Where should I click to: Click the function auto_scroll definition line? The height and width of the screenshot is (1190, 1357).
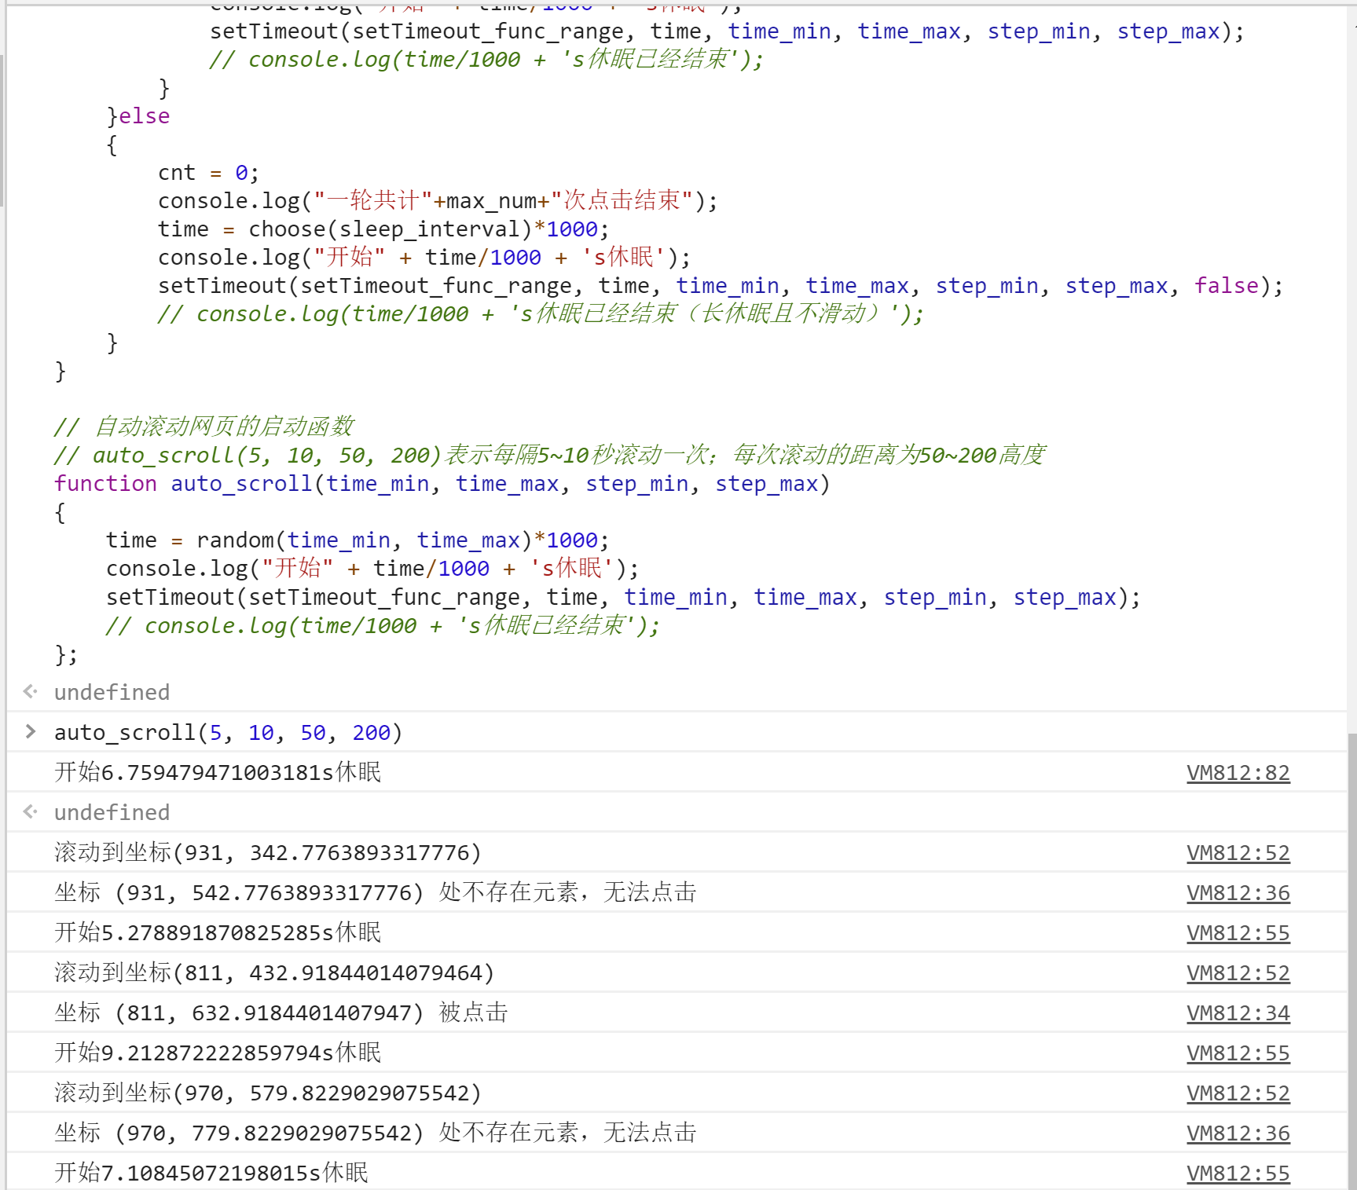click(x=442, y=484)
